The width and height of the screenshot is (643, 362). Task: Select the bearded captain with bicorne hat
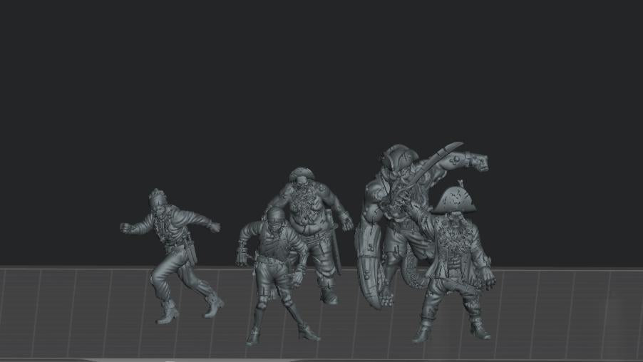pyautogui.click(x=453, y=262)
